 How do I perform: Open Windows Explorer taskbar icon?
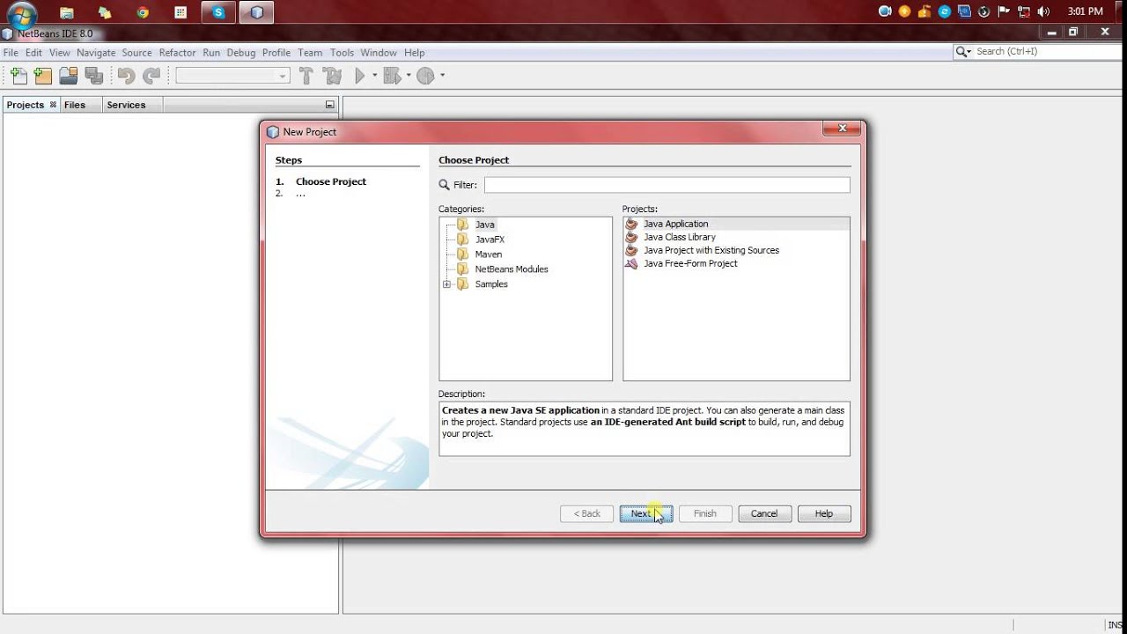click(x=67, y=12)
